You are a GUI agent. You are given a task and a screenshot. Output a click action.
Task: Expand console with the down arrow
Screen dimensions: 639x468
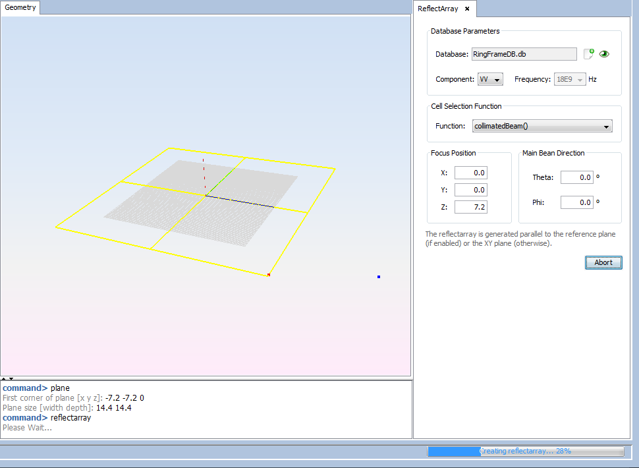[x=11, y=379]
